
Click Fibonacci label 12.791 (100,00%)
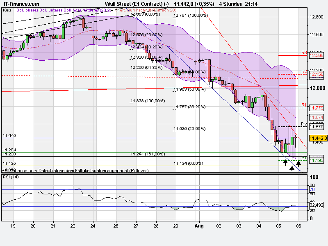pyautogui.click(x=191, y=16)
